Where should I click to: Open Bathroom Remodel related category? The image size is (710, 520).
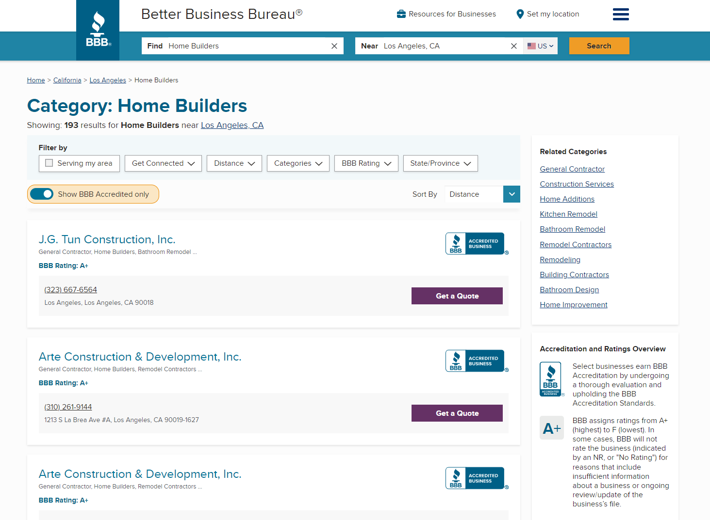pyautogui.click(x=573, y=229)
